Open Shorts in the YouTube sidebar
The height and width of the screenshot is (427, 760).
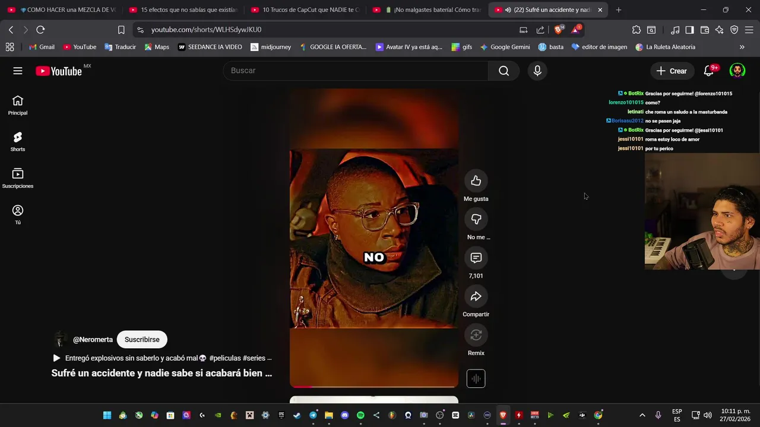click(18, 142)
